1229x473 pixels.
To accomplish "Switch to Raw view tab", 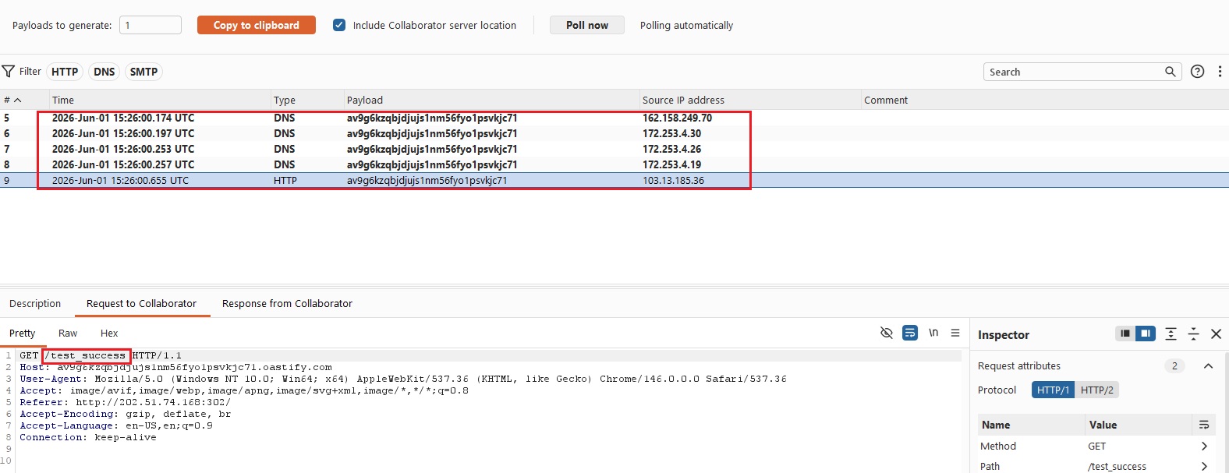I will pos(68,333).
